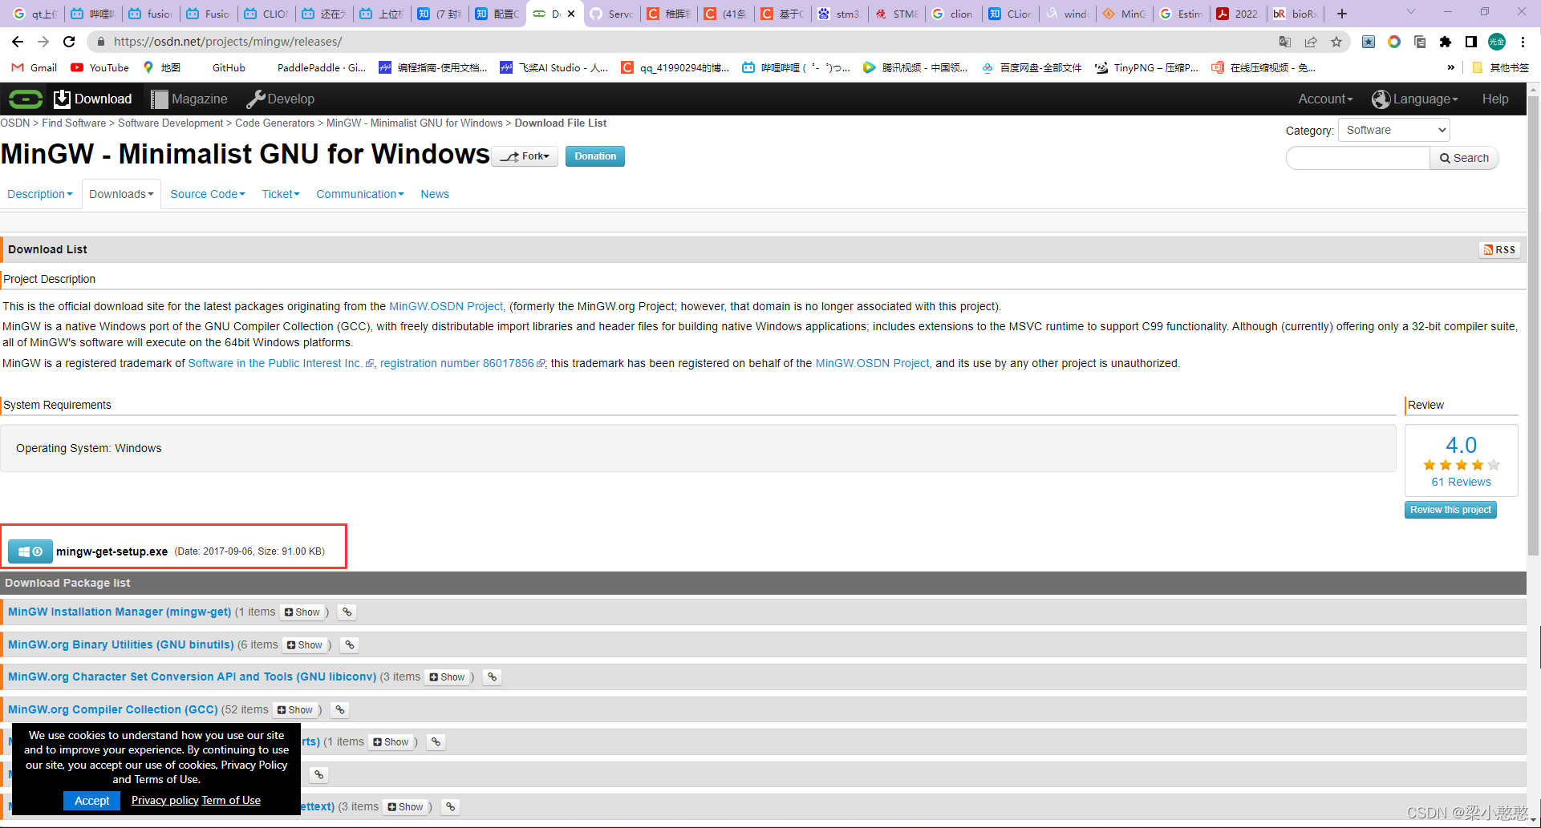1541x828 pixels.
Task: Open the tab search chevron in title bar
Action: pos(1411,12)
